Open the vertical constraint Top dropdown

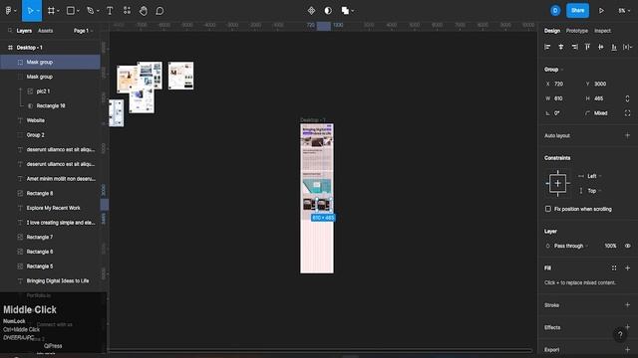[x=594, y=191]
